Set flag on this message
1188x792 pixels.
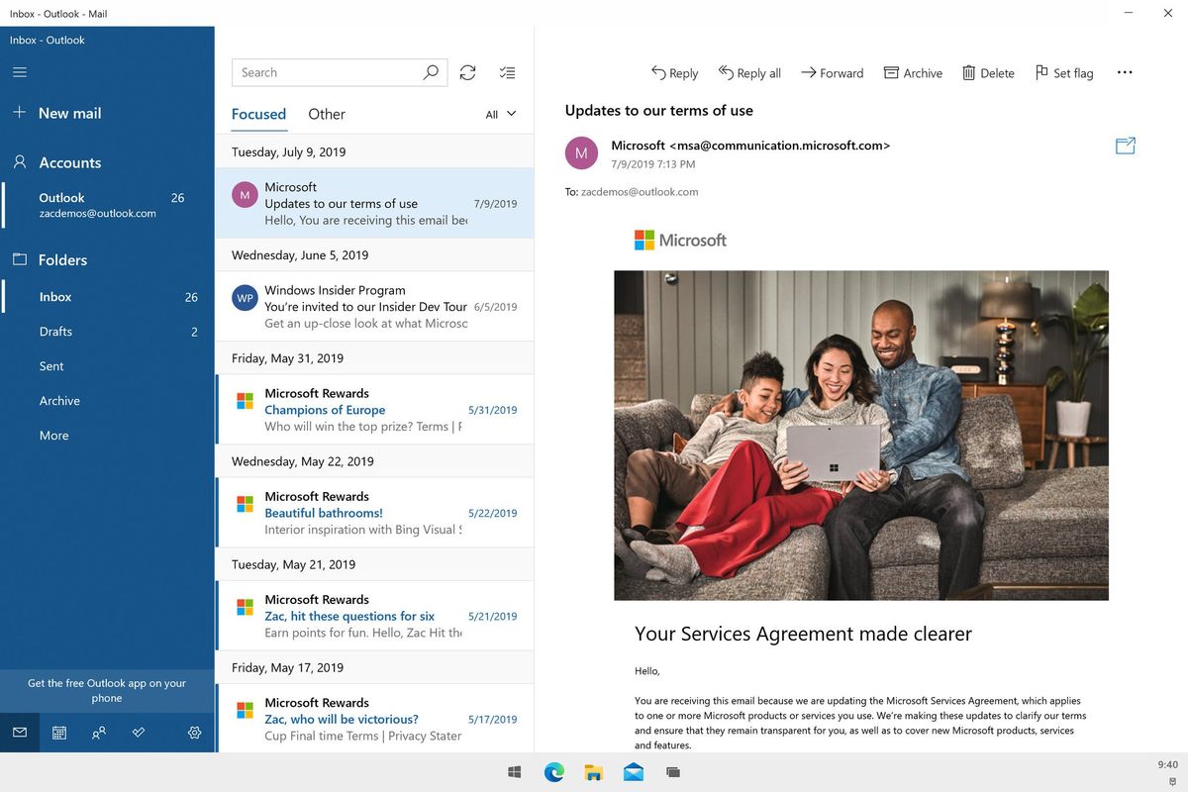click(x=1064, y=72)
